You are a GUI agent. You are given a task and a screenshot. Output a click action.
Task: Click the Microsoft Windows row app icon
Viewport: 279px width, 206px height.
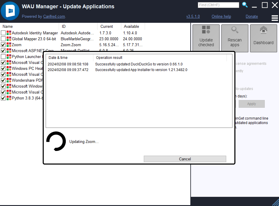click(x=9, y=86)
